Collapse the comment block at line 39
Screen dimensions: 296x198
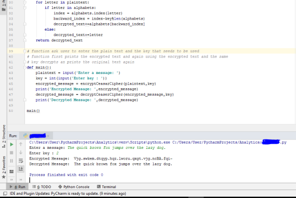(x=25, y=51)
